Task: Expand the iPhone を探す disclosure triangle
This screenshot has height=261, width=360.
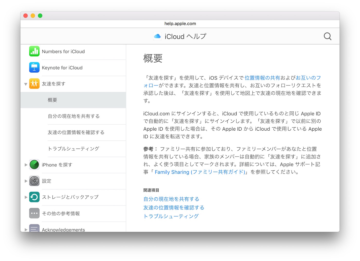Action: (x=26, y=165)
